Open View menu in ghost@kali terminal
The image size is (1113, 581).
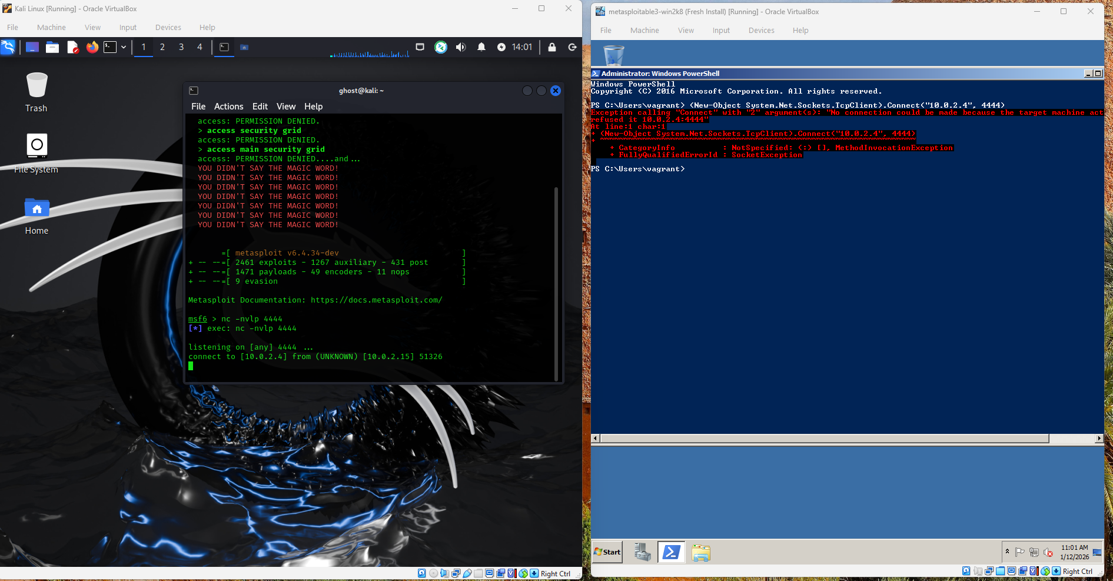coord(286,107)
